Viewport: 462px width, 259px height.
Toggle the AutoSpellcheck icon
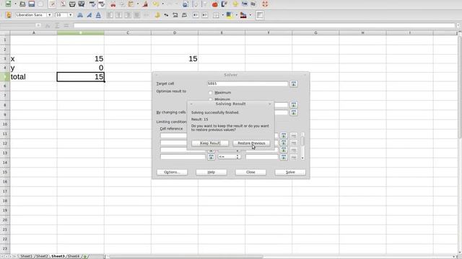pos(102,4)
